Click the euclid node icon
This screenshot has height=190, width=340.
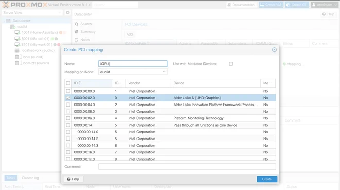pos(13,27)
